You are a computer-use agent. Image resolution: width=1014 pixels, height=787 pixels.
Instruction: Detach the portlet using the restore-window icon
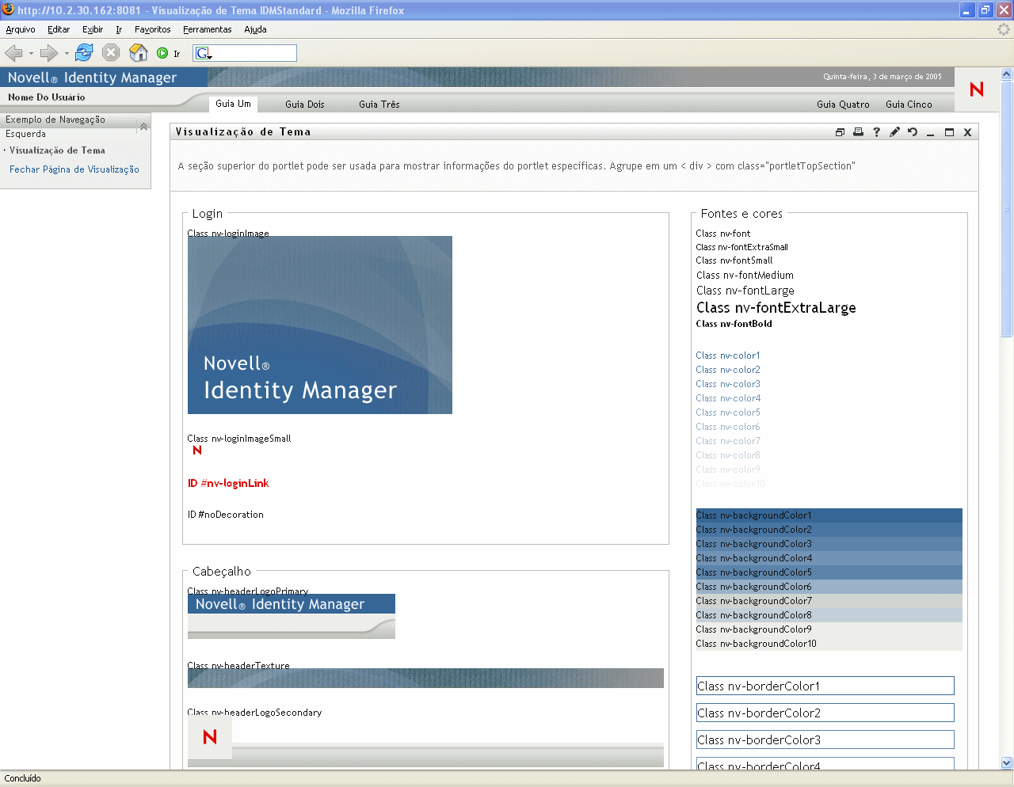840,132
